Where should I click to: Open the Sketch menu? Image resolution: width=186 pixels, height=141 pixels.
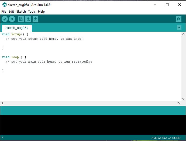[21, 12]
